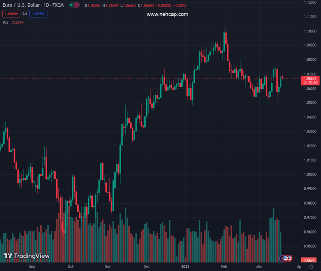321x271 pixels.
Task: Click the current price label 1.06693
Action: coord(310,78)
